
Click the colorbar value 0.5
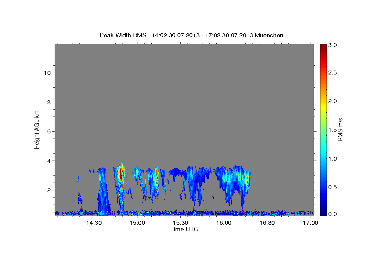click(x=333, y=187)
